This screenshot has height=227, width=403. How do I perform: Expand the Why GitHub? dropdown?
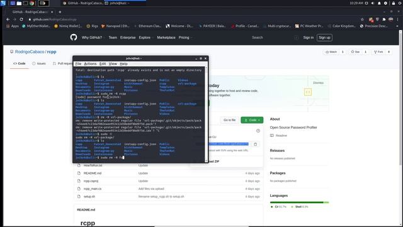93,37
